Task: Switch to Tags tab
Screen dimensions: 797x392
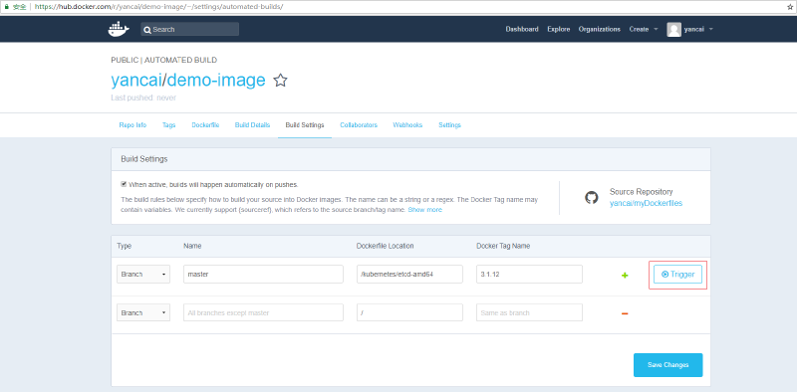Action: [x=168, y=125]
